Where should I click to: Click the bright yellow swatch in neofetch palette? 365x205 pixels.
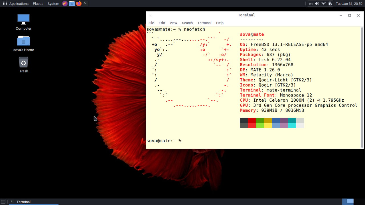[x=268, y=126]
